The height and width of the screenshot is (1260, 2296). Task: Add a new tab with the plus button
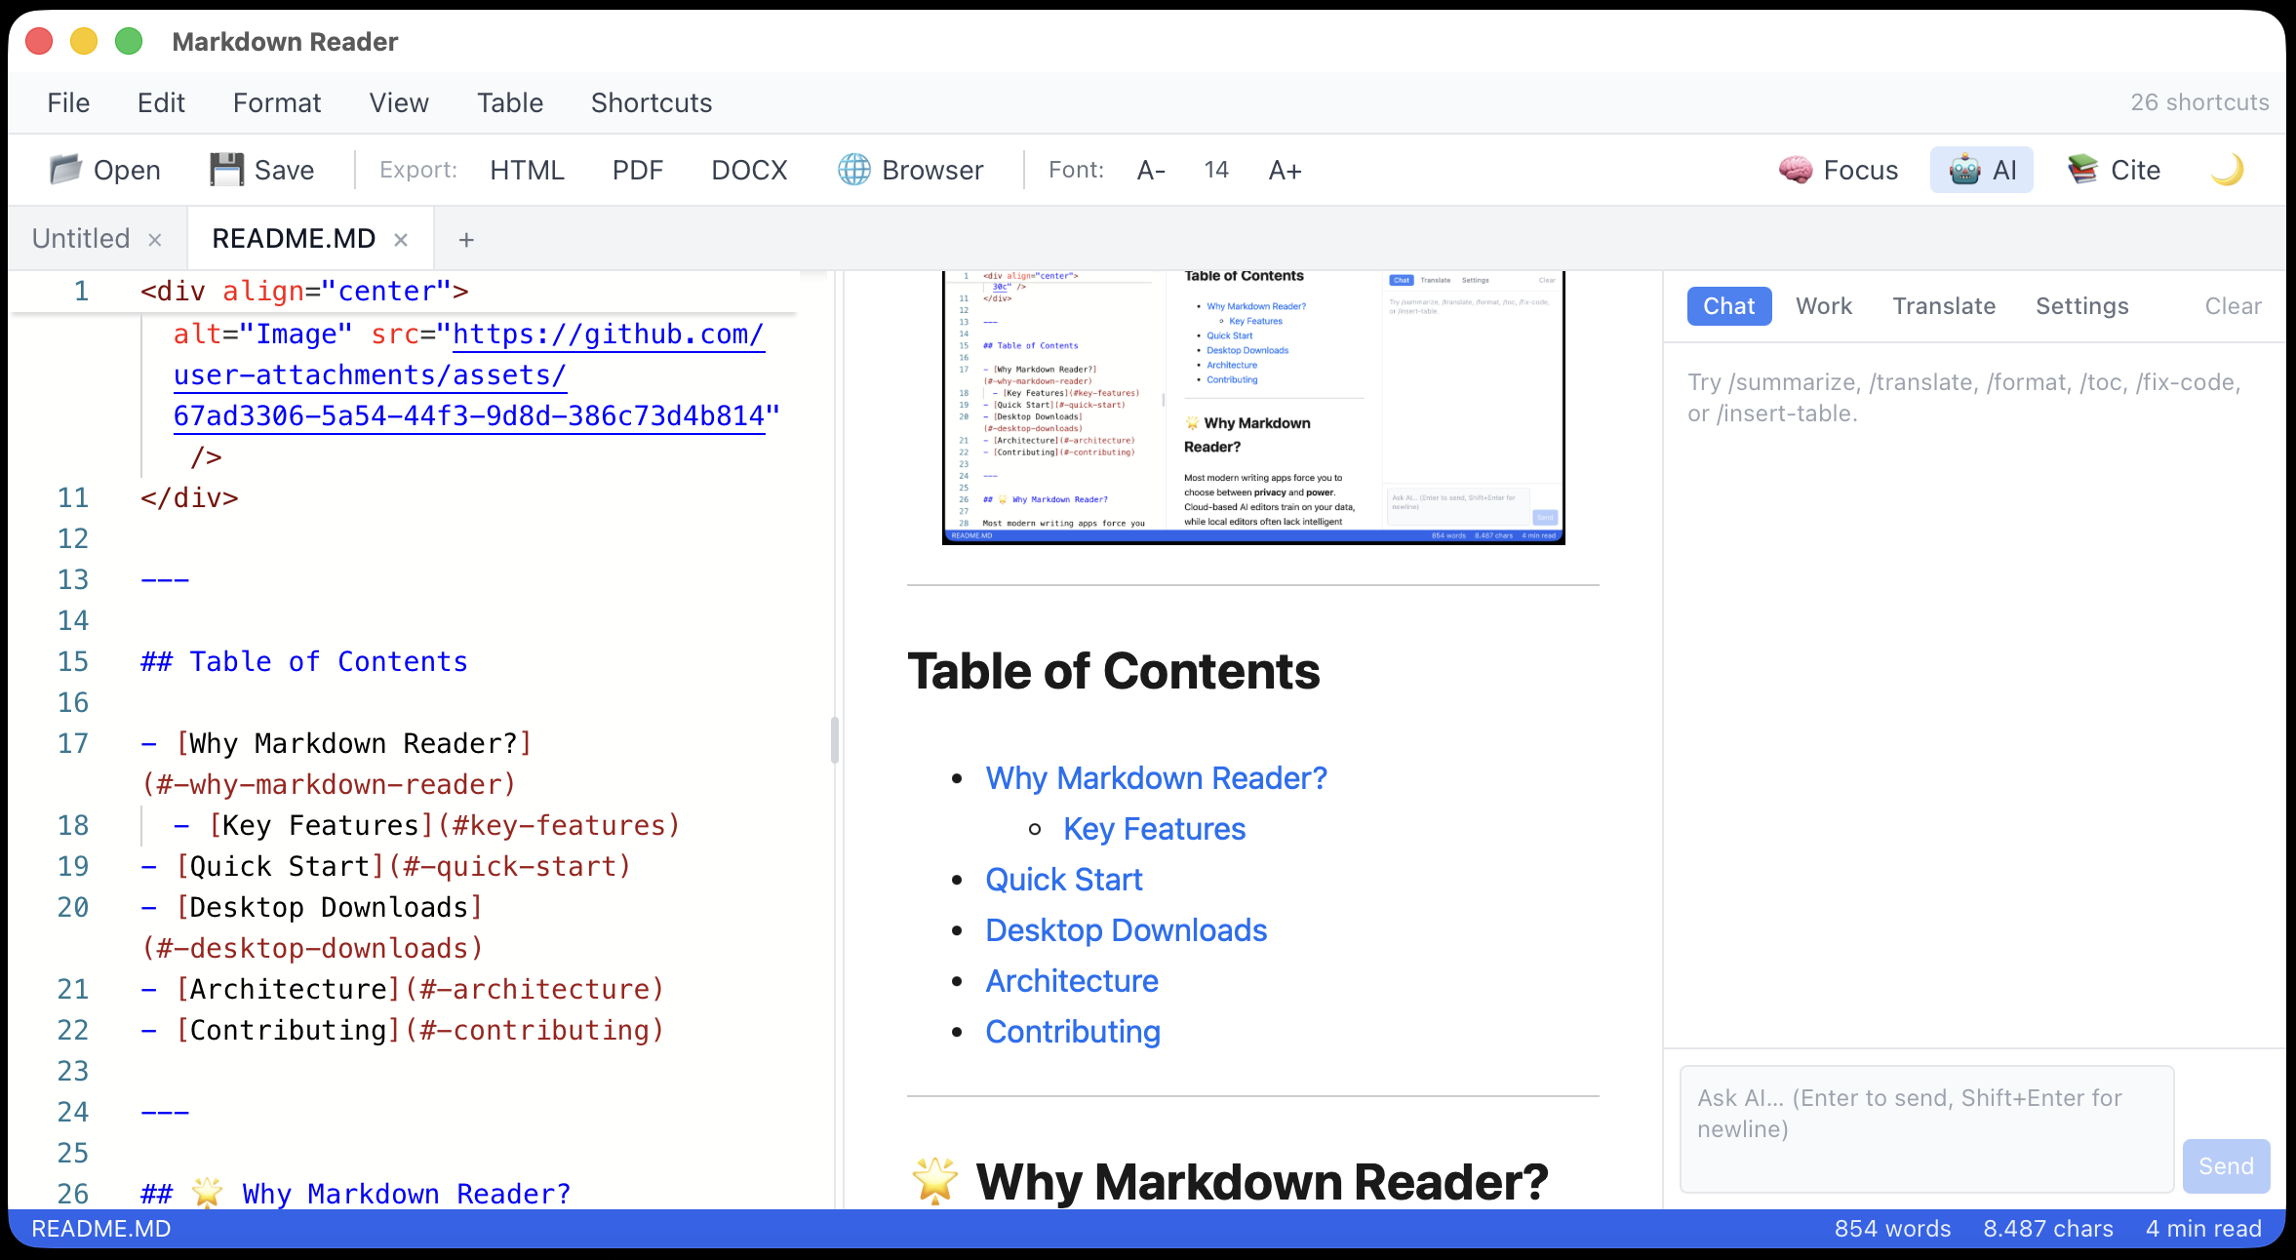click(x=466, y=240)
